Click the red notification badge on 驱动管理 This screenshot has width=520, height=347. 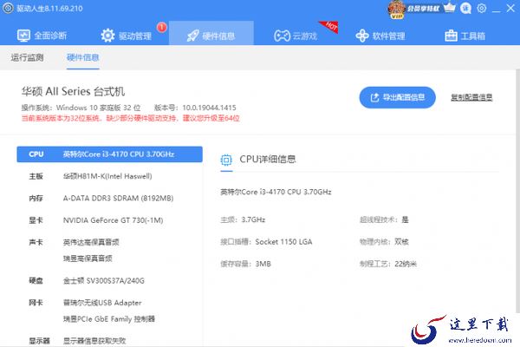coord(161,27)
